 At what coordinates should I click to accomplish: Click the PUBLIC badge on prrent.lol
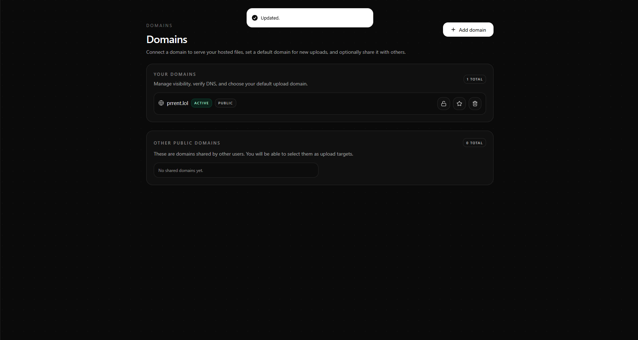pyautogui.click(x=225, y=103)
